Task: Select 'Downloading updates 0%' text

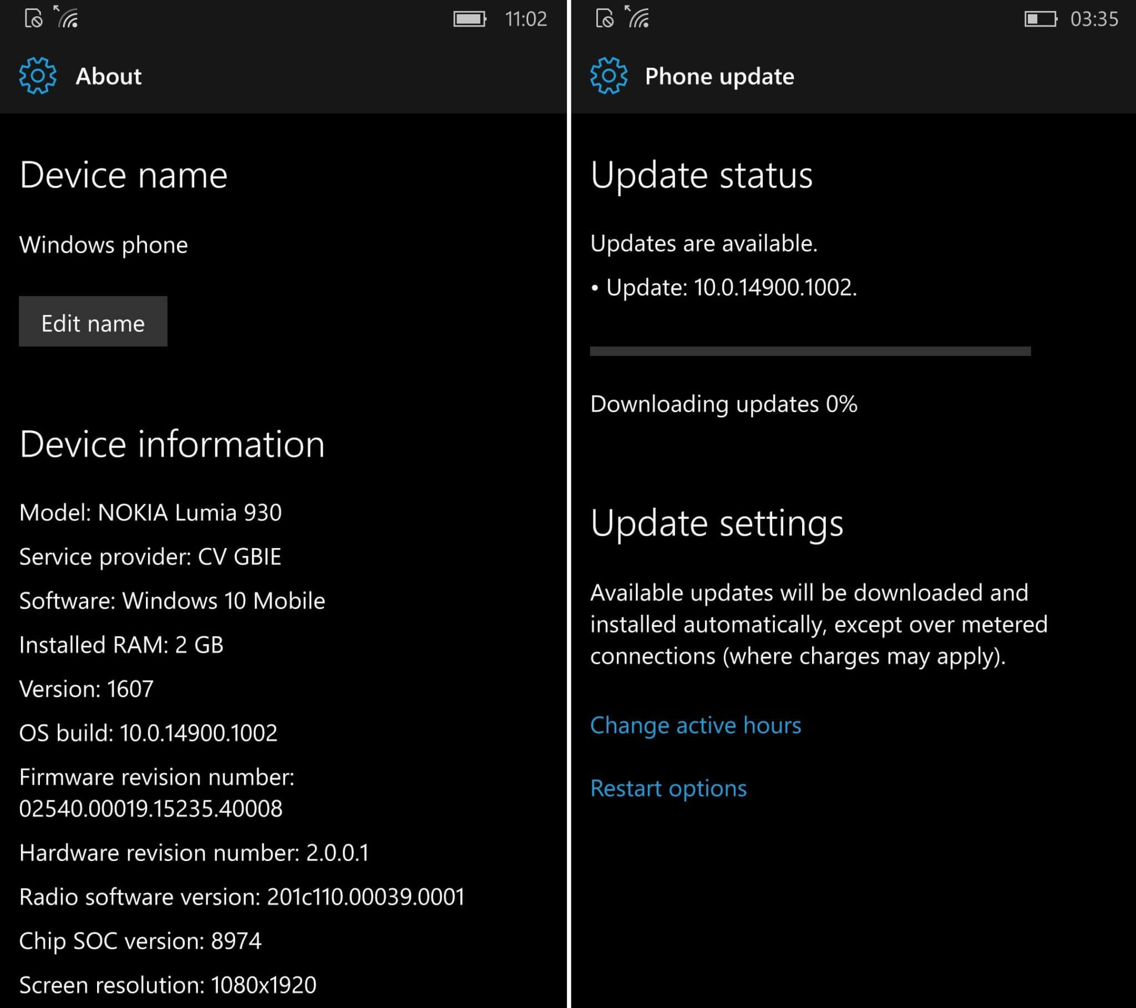Action: [x=724, y=404]
